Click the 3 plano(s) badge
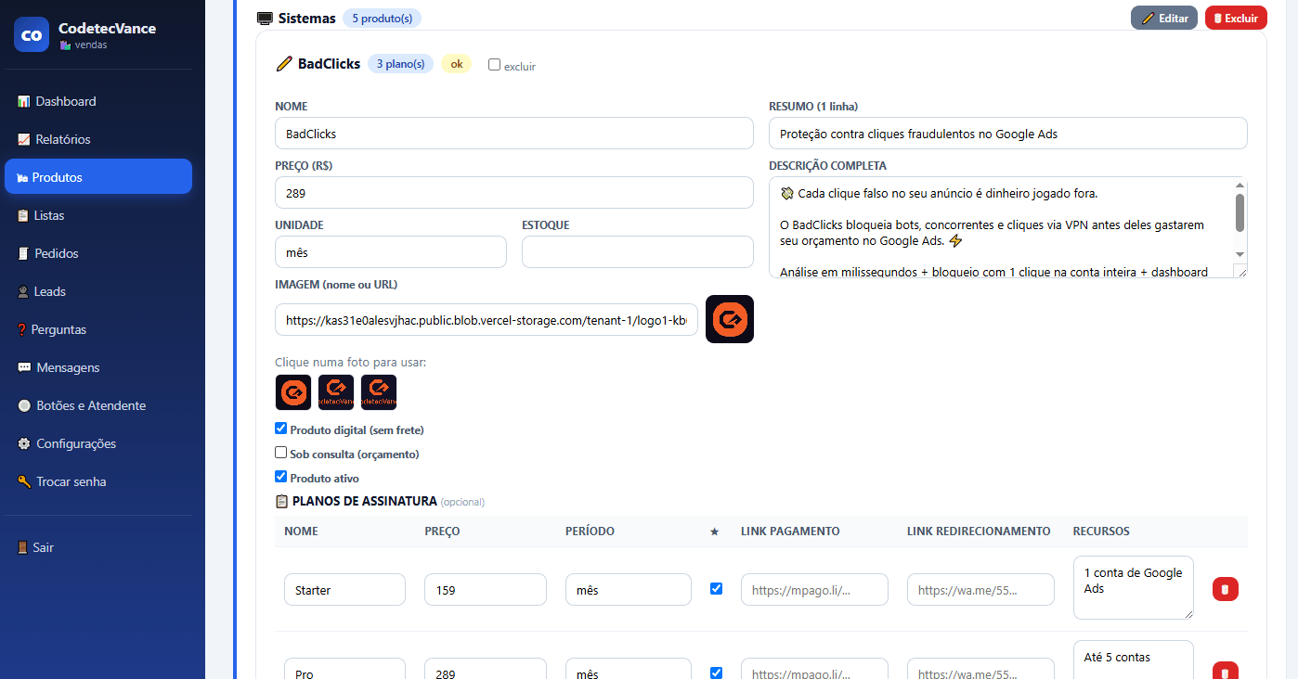The height and width of the screenshot is (679, 1298). click(400, 64)
